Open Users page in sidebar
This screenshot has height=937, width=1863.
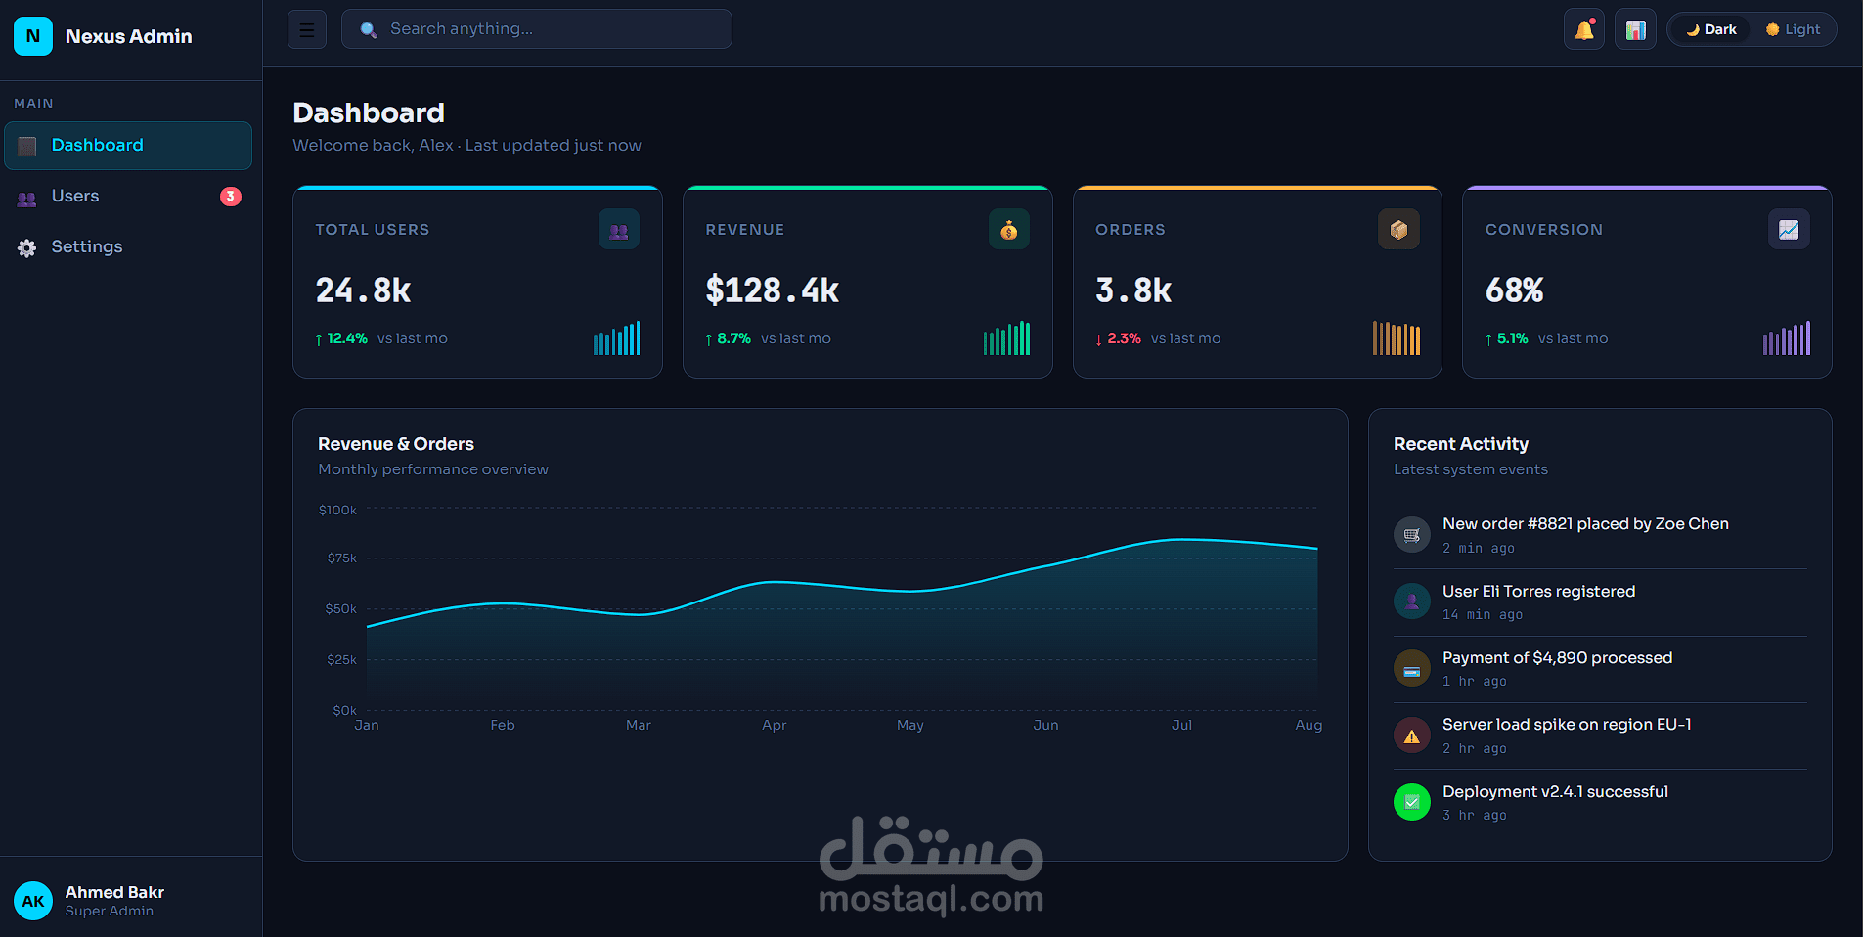[x=128, y=197]
